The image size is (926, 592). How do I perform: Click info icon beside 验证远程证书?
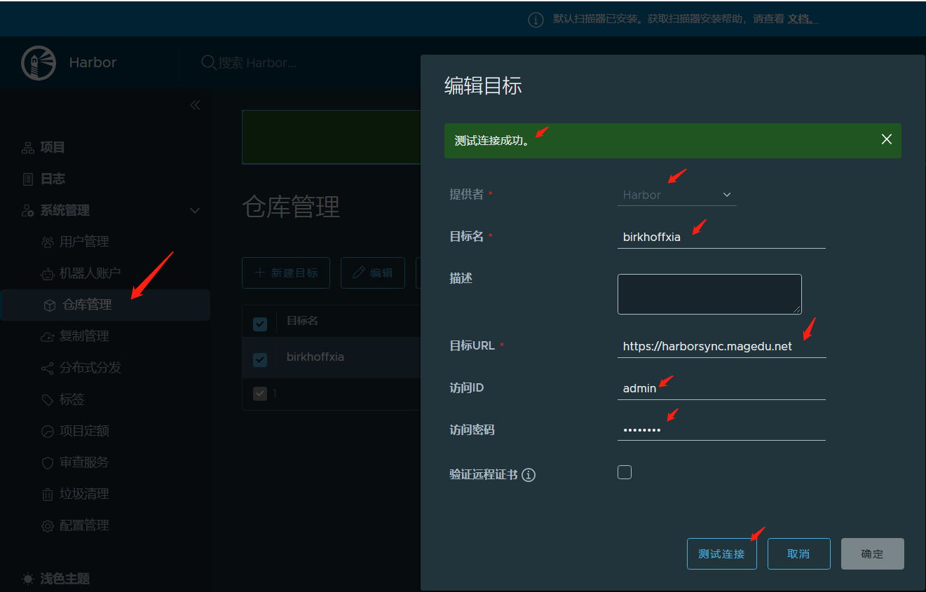coord(529,475)
